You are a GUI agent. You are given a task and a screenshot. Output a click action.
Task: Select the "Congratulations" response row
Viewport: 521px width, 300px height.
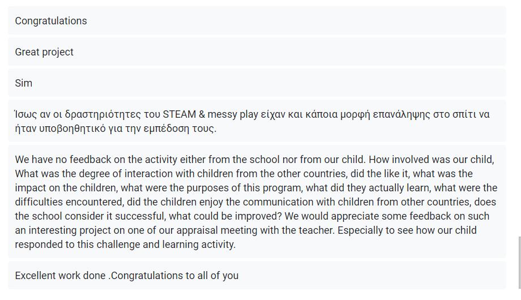pyautogui.click(x=257, y=20)
